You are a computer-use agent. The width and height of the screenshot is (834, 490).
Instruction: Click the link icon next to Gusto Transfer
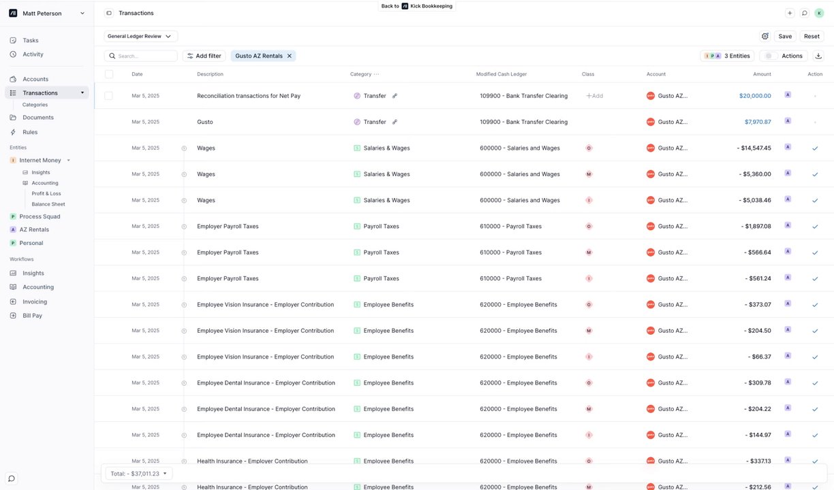[395, 122]
